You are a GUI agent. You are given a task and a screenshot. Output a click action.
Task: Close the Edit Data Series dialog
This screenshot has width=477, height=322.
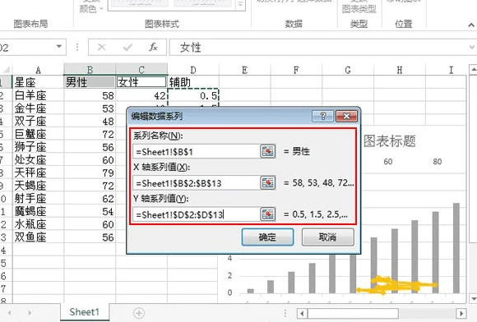346,116
